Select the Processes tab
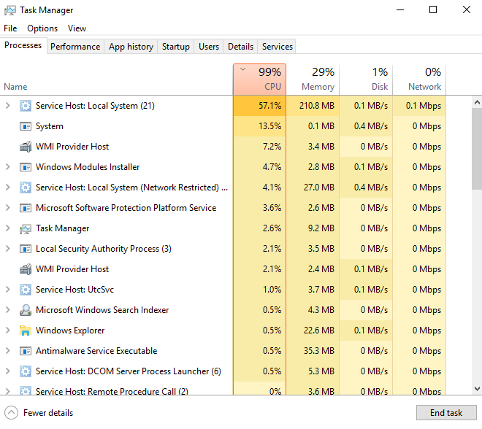Viewport: 482px width, 429px height. tap(23, 45)
